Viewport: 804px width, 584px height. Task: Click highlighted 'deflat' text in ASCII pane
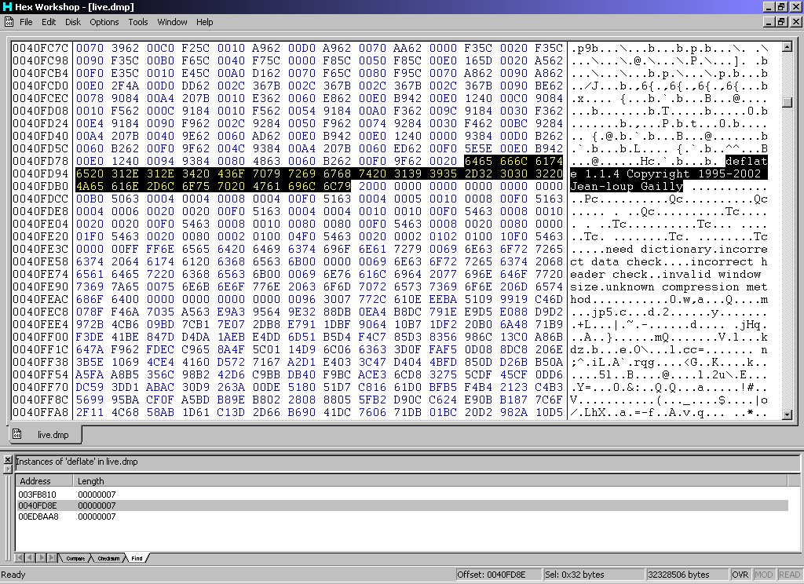746,161
